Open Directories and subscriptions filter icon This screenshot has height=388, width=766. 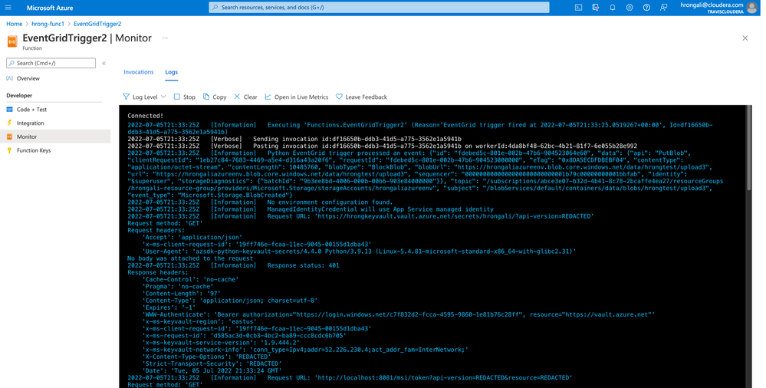click(x=596, y=8)
